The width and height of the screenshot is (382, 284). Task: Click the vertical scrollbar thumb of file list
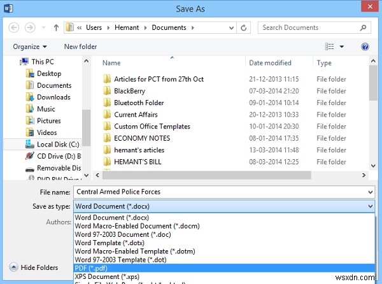pyautogui.click(x=373, y=83)
